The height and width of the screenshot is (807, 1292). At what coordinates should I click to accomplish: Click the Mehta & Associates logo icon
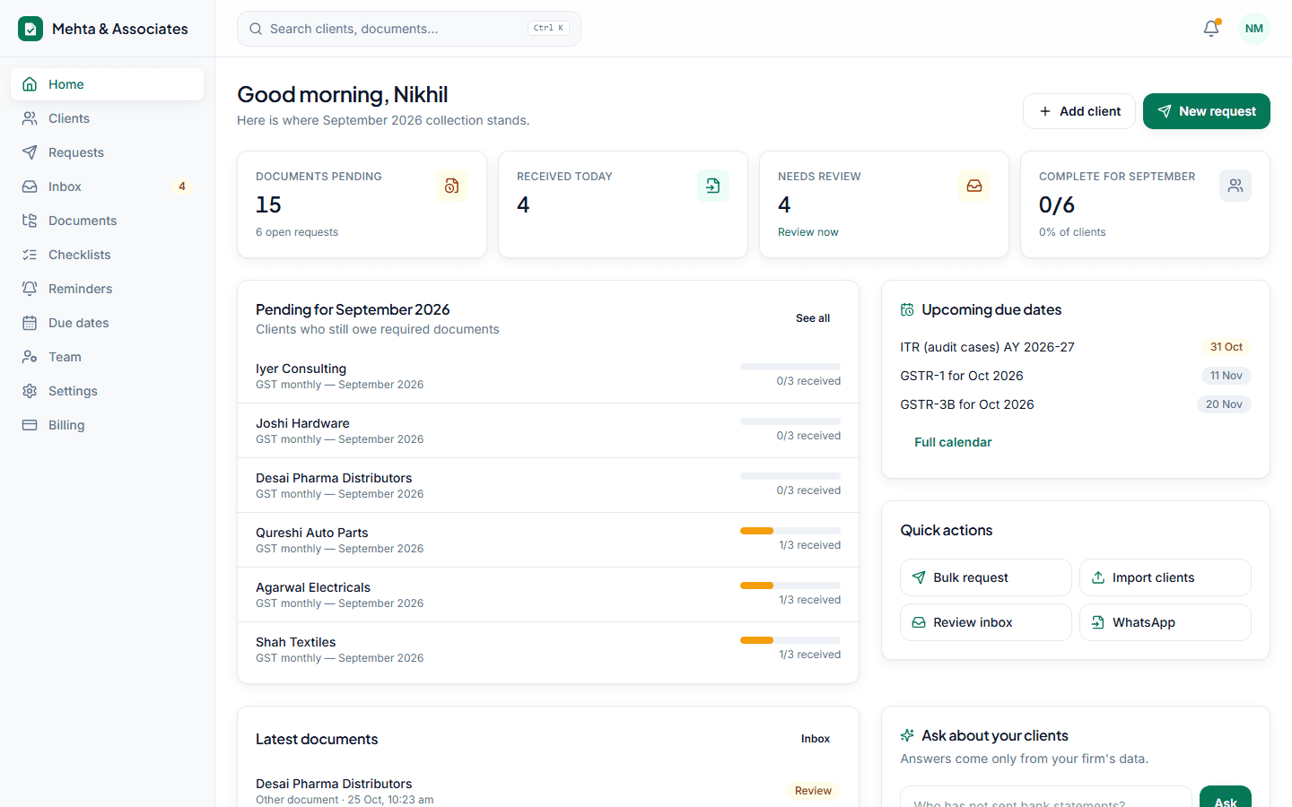(31, 29)
